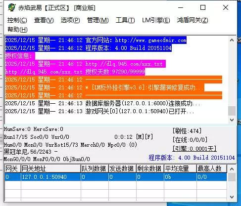The width and height of the screenshot is (241, 206).
Task: Click the [刷怪:474] label
Action: tap(187, 131)
